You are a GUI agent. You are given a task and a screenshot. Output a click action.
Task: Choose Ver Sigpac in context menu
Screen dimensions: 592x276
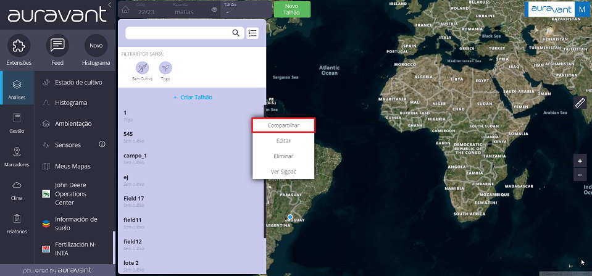click(x=283, y=172)
